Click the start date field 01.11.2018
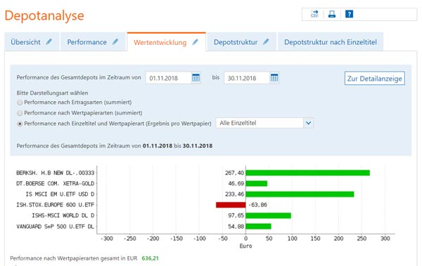The height and width of the screenshot is (266, 422). (x=169, y=78)
